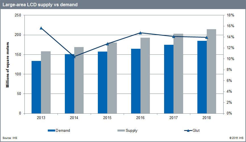Select the 2016 Demand bar

136,81
